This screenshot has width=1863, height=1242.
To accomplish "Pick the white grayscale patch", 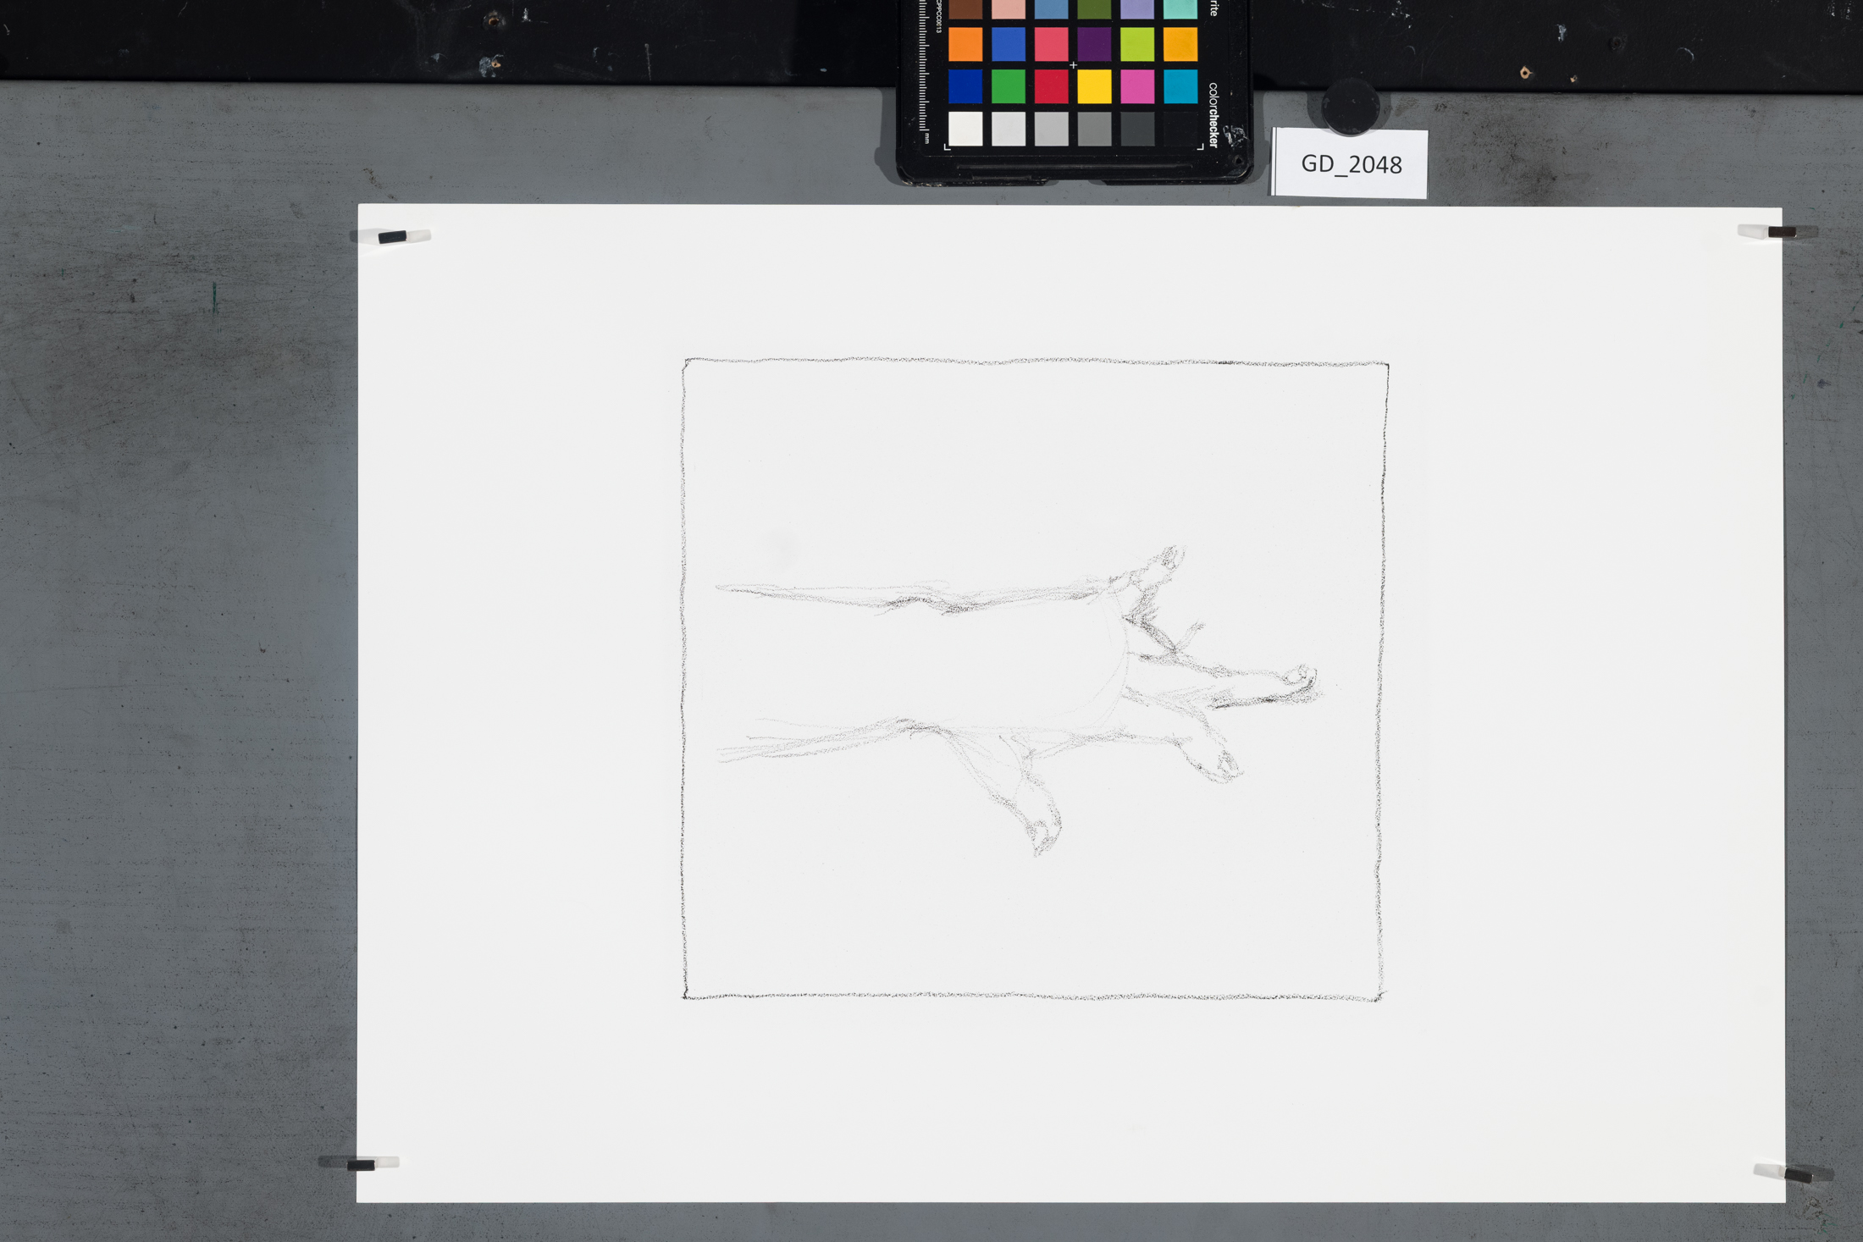I will coord(965,129).
